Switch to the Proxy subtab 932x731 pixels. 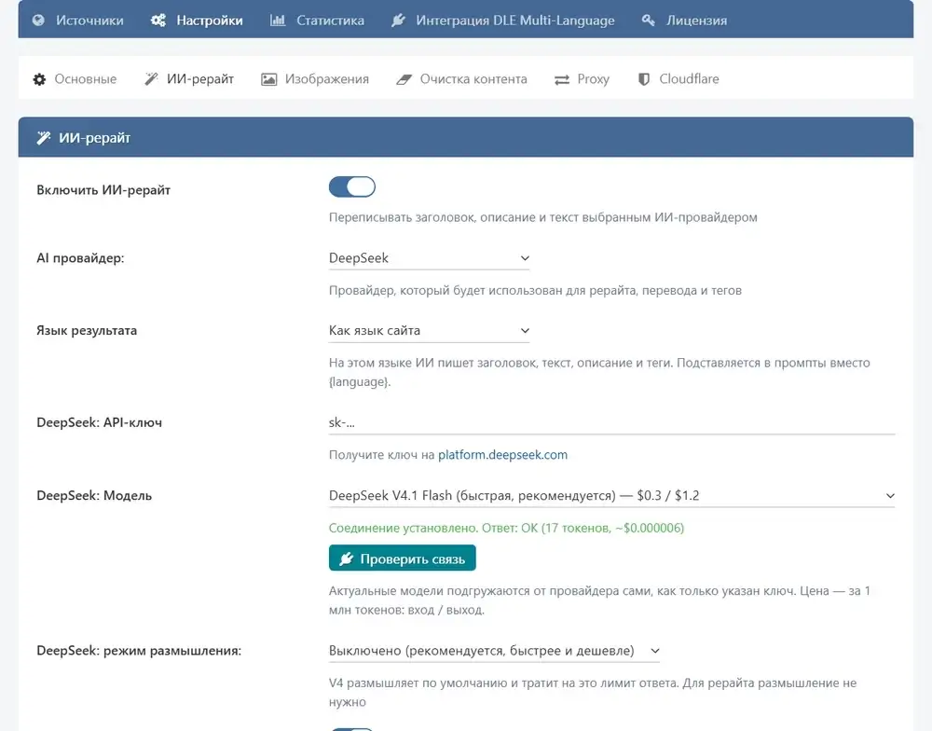coord(582,79)
